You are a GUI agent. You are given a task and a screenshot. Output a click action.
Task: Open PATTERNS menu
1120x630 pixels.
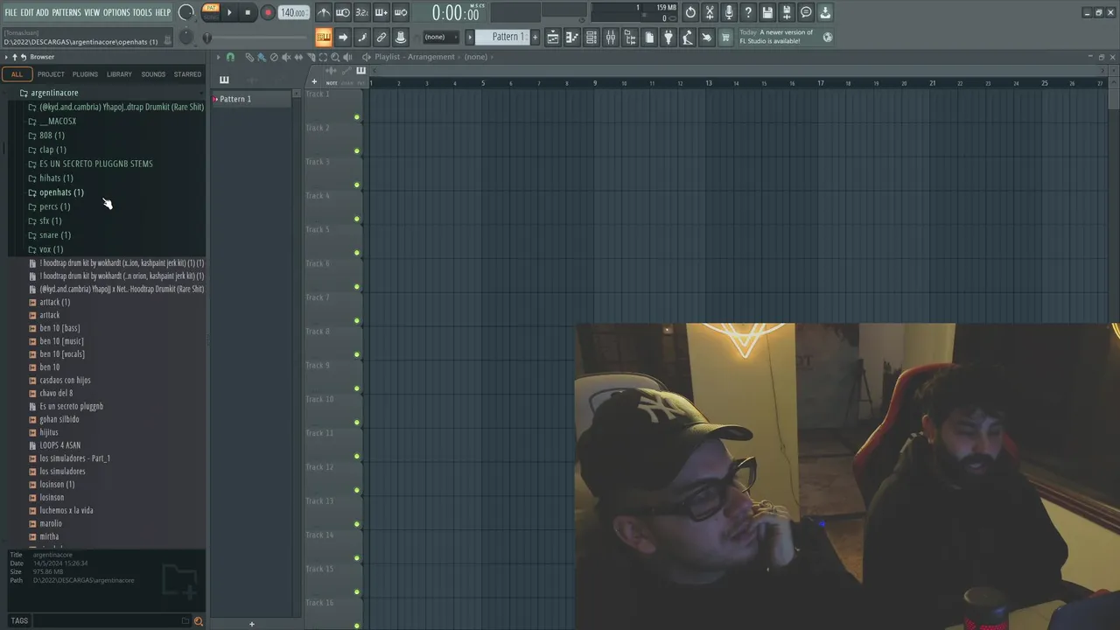(66, 12)
